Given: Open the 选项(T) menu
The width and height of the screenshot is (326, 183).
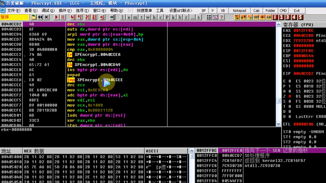Looking at the screenshot, I should pos(82,11).
